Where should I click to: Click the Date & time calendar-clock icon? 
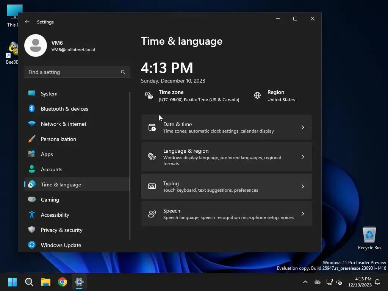(x=152, y=127)
